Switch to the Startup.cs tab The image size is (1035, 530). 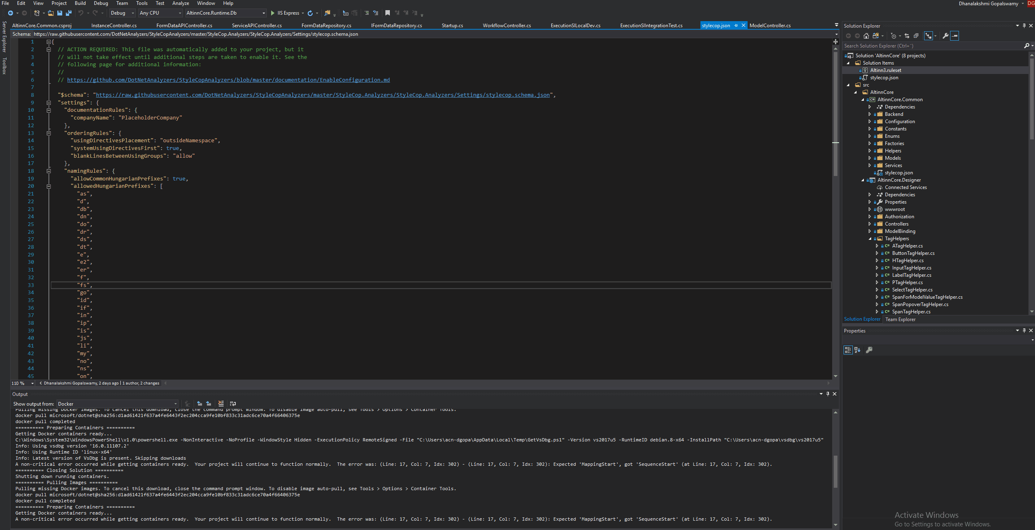[452, 25]
